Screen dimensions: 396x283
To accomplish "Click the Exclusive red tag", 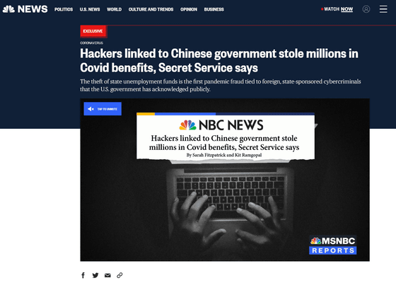I will [x=93, y=31].
